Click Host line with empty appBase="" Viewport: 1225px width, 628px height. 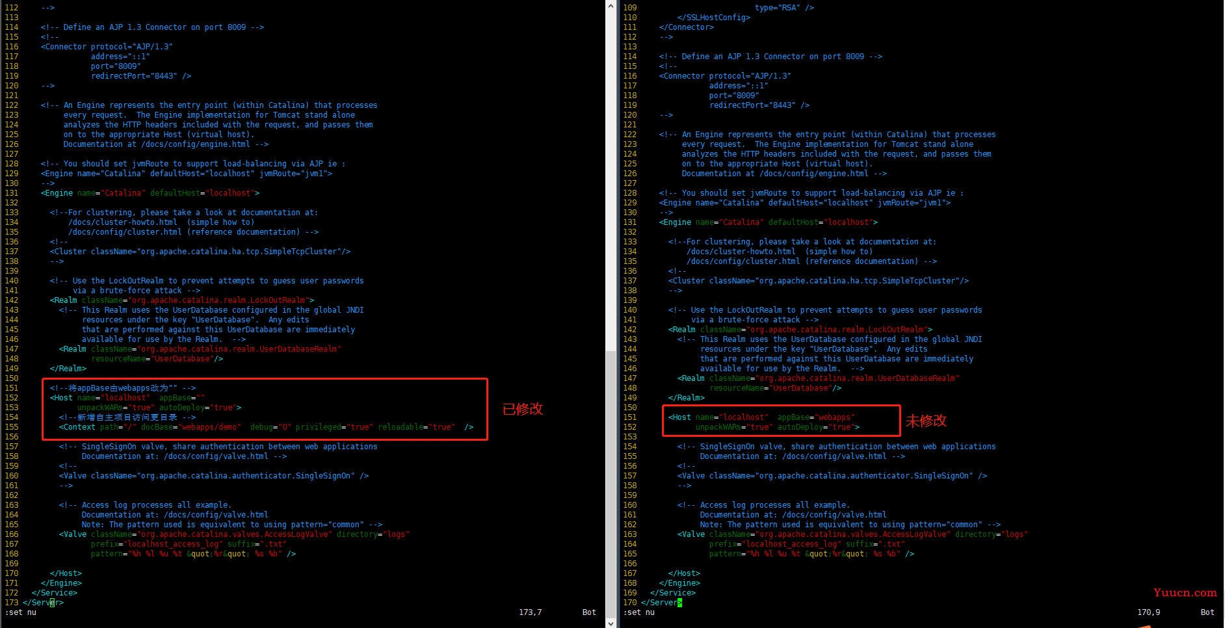click(127, 398)
